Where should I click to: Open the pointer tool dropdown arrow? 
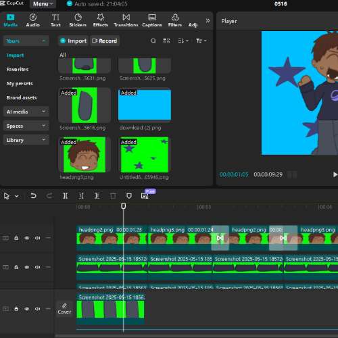(x=17, y=196)
